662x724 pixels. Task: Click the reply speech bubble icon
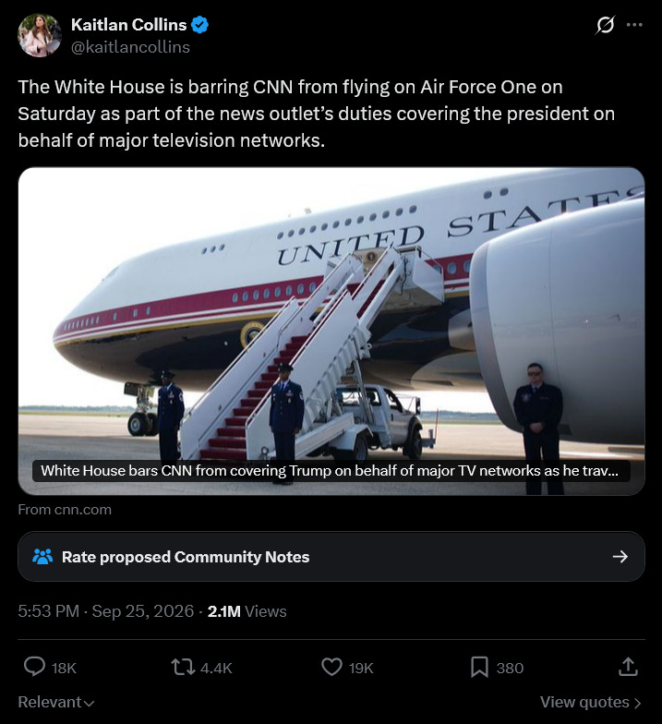[34, 667]
